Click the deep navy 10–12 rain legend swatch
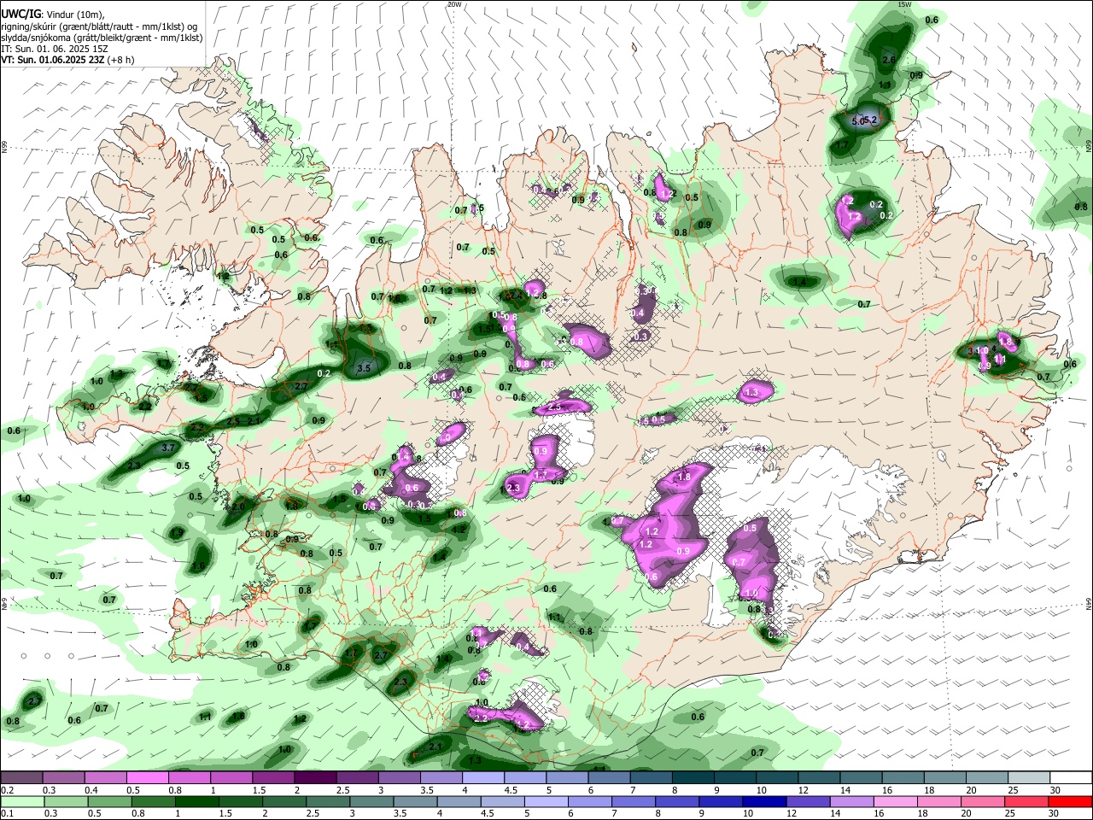 pyautogui.click(x=764, y=802)
